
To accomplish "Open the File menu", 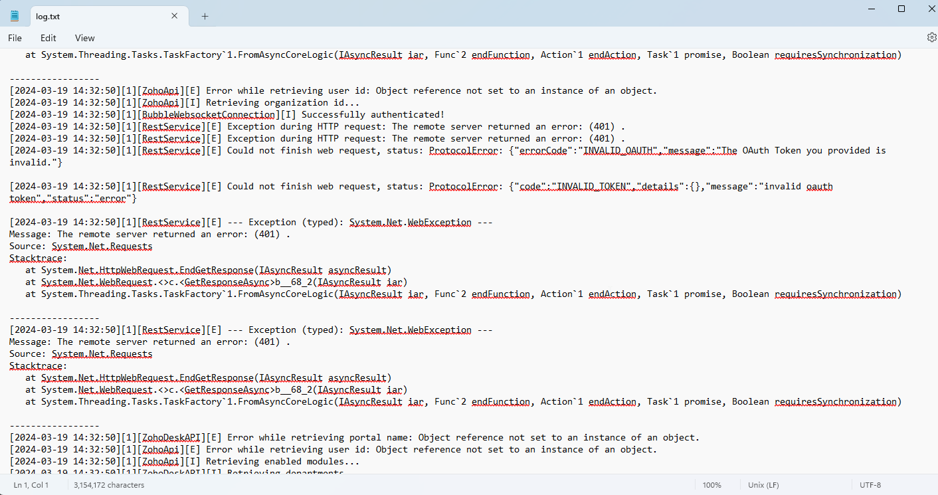I will coord(15,38).
